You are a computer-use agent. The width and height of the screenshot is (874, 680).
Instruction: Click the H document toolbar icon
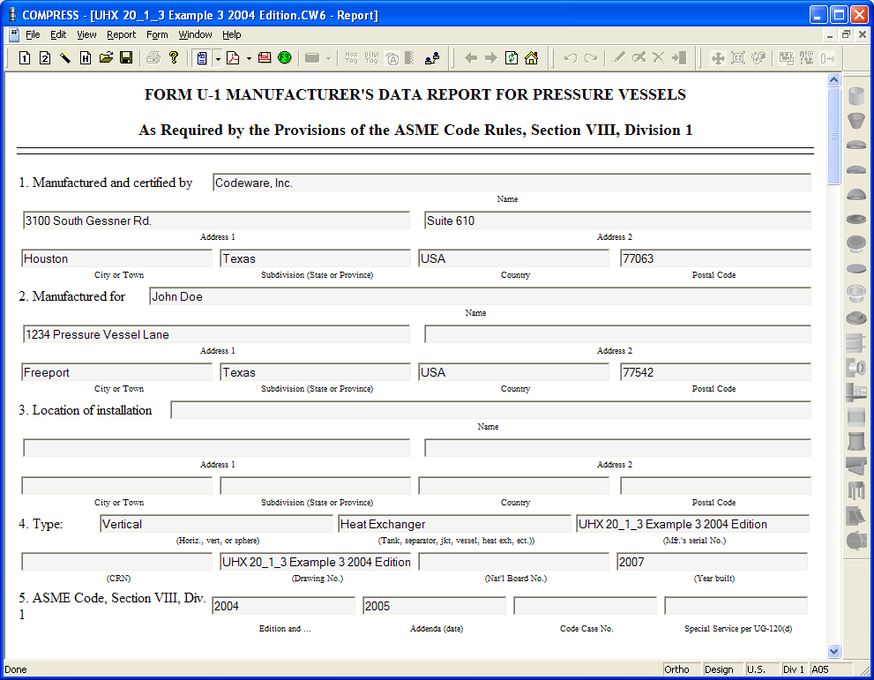pyautogui.click(x=86, y=57)
